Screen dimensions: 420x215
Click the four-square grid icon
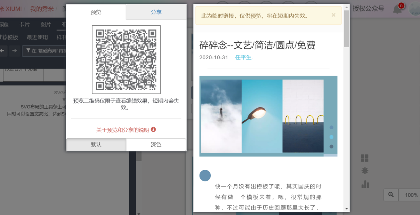pos(364,158)
